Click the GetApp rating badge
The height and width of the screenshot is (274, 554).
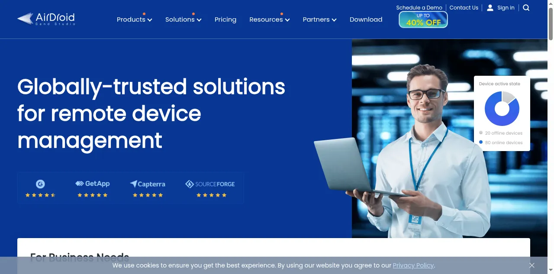pos(93,188)
